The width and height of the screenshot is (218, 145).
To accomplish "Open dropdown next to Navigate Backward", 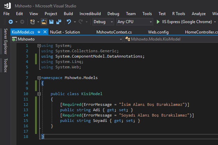I will 16,22.
